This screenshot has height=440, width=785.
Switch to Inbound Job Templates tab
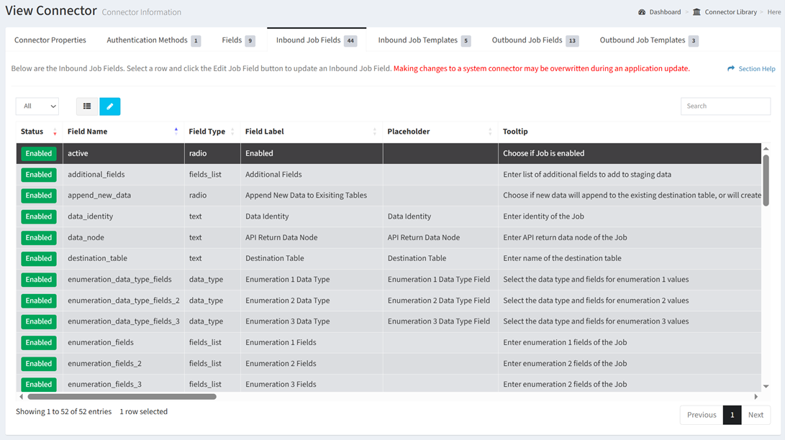(x=424, y=40)
